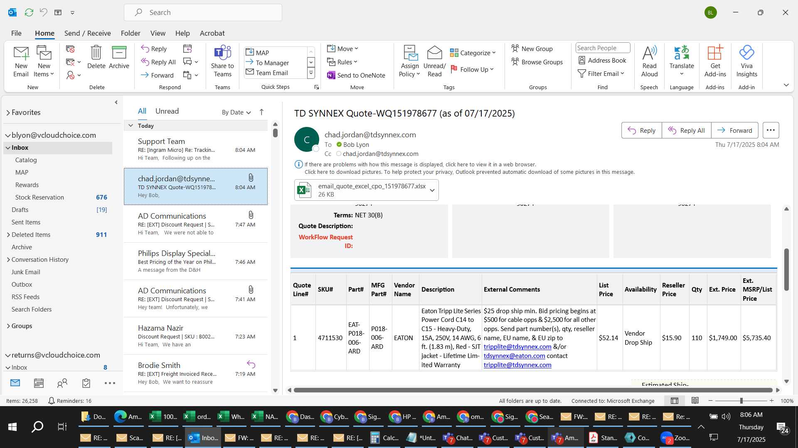The image size is (798, 448).
Task: Collapse the Today message group
Action: [131, 126]
